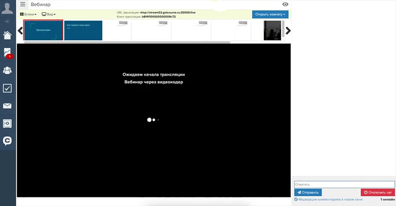Send the message with Отправить button

tap(308, 192)
